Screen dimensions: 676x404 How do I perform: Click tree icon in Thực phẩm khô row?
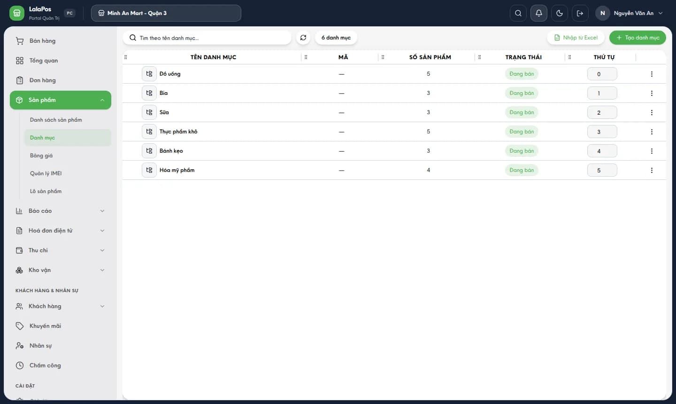click(x=149, y=132)
